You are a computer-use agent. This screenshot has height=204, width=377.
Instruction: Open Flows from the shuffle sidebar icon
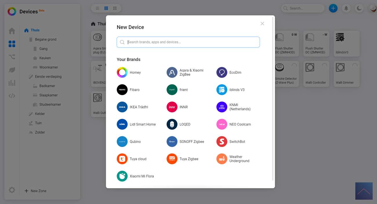coord(12,57)
